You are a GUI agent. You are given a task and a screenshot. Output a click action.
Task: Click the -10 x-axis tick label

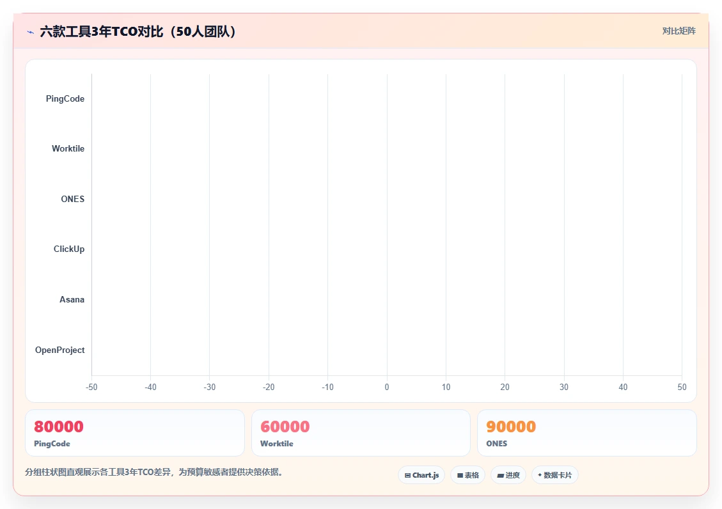point(327,387)
